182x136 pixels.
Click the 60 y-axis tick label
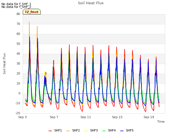click(x=18, y=34)
